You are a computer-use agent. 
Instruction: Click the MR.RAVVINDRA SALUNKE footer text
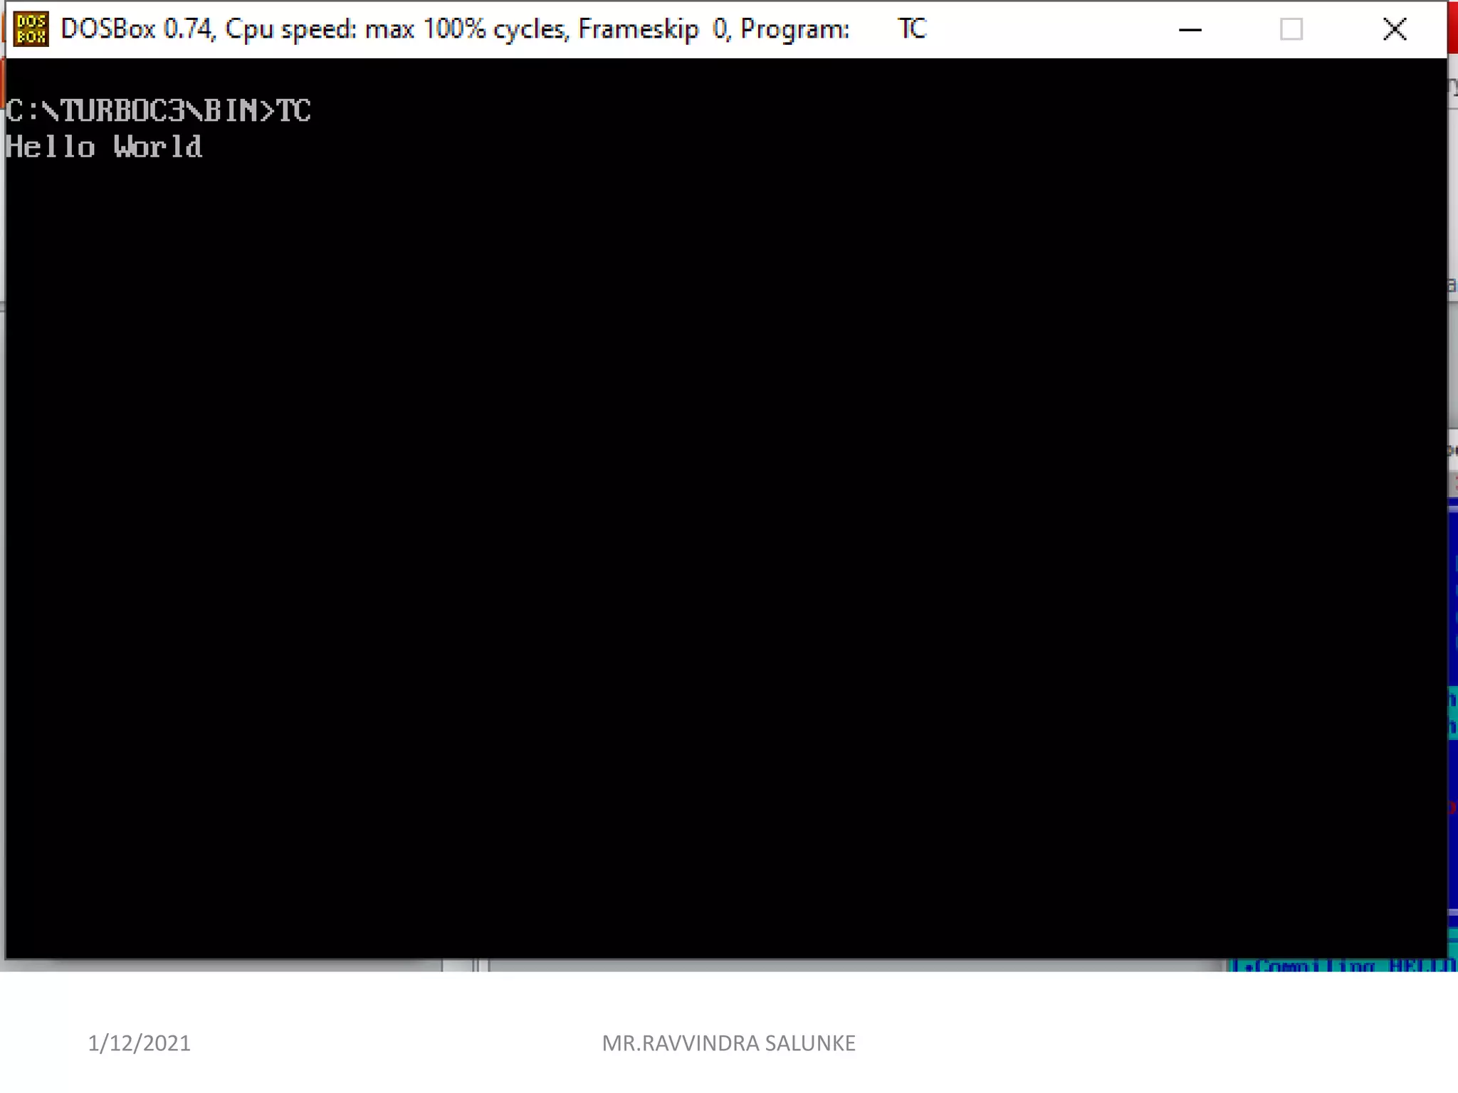(x=728, y=1043)
